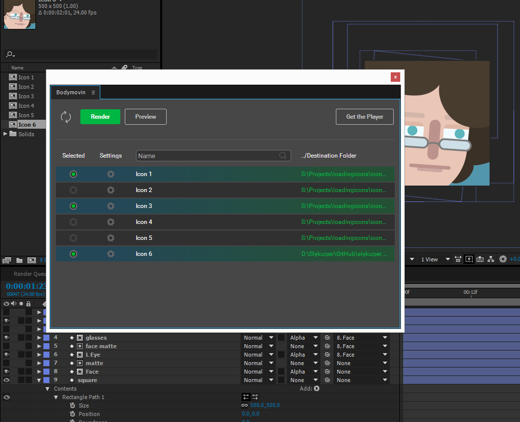Open settings gear for Icon 6

[111, 254]
